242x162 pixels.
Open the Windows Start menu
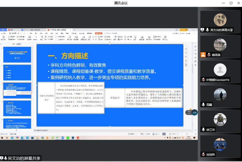point(2,138)
